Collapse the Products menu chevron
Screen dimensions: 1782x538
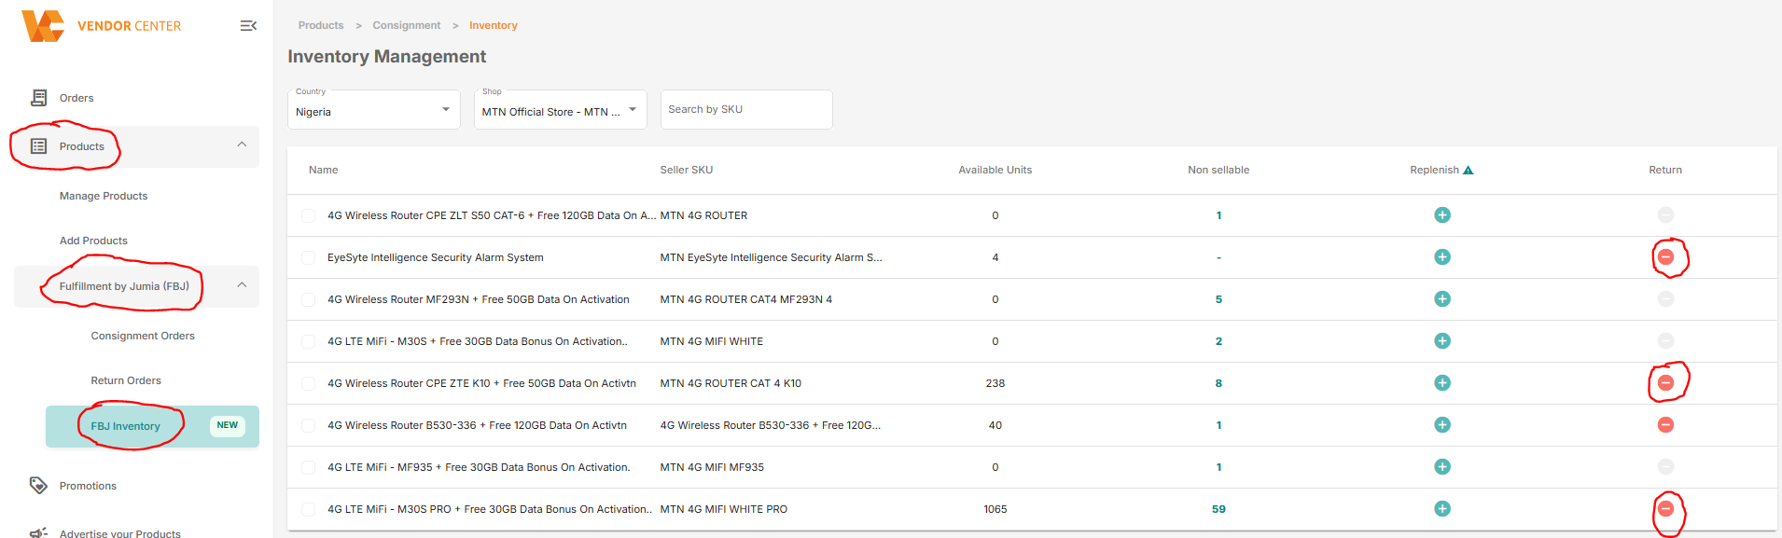pos(242,145)
